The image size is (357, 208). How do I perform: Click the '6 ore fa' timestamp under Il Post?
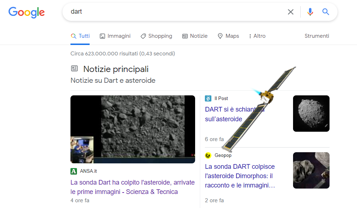(x=214, y=139)
